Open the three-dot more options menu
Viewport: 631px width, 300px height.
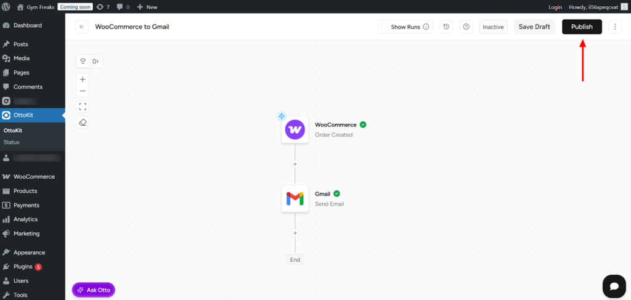615,27
